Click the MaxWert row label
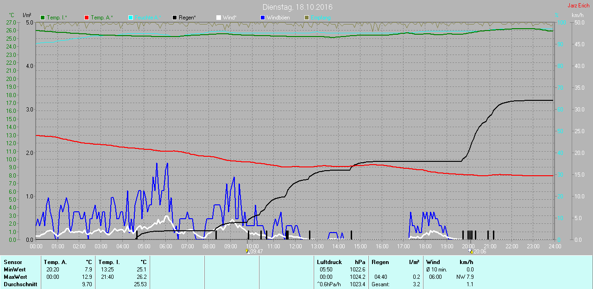This screenshot has height=289, width=593. (15, 277)
